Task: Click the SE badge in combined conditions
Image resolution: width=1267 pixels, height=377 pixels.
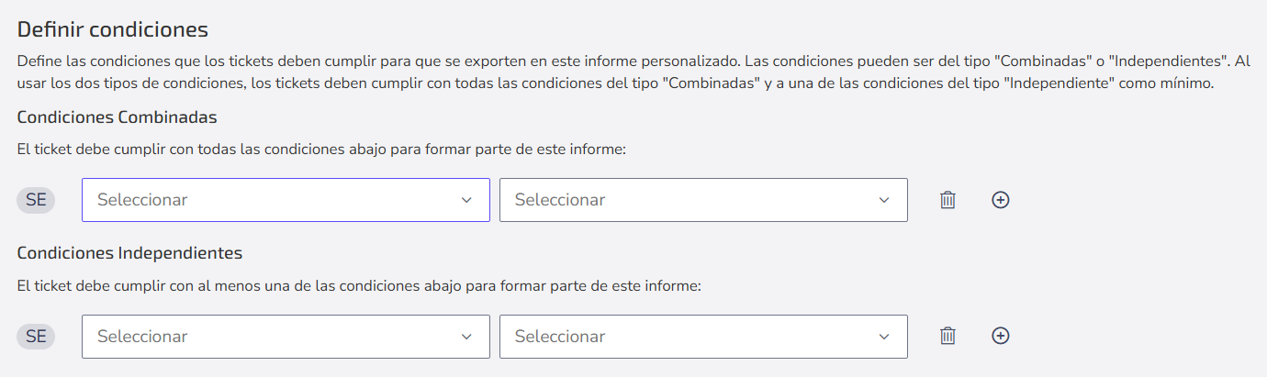Action: point(36,200)
